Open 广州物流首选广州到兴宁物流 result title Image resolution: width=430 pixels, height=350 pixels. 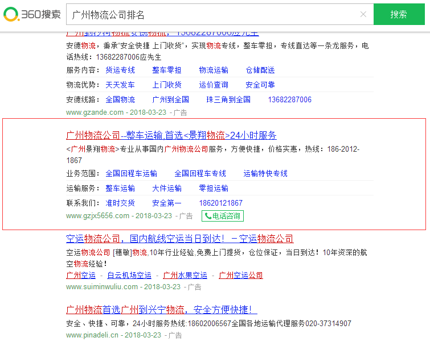(162, 310)
